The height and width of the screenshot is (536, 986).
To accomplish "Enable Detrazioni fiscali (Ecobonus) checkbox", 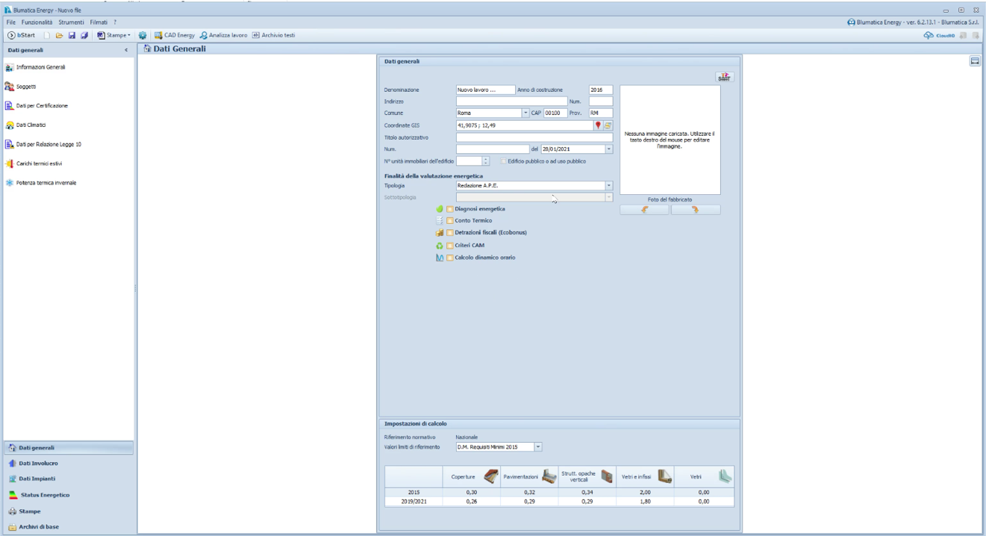I will 449,233.
